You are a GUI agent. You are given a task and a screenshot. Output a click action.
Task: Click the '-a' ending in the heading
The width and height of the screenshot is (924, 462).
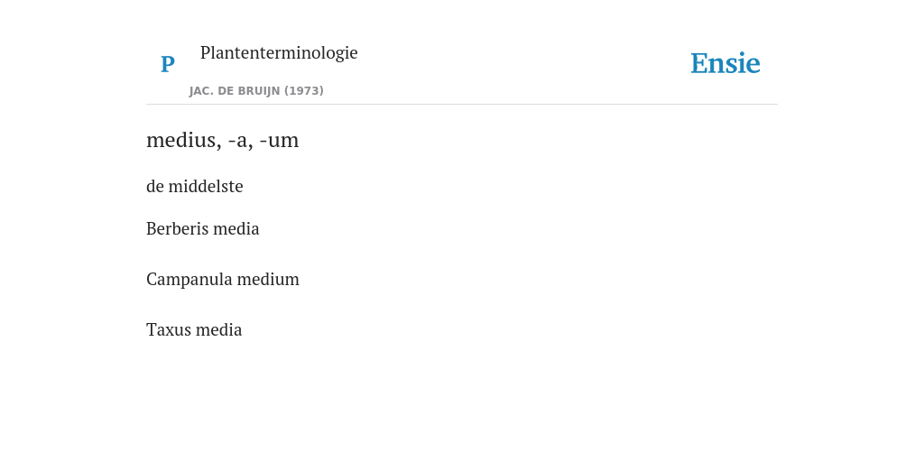click(240, 142)
